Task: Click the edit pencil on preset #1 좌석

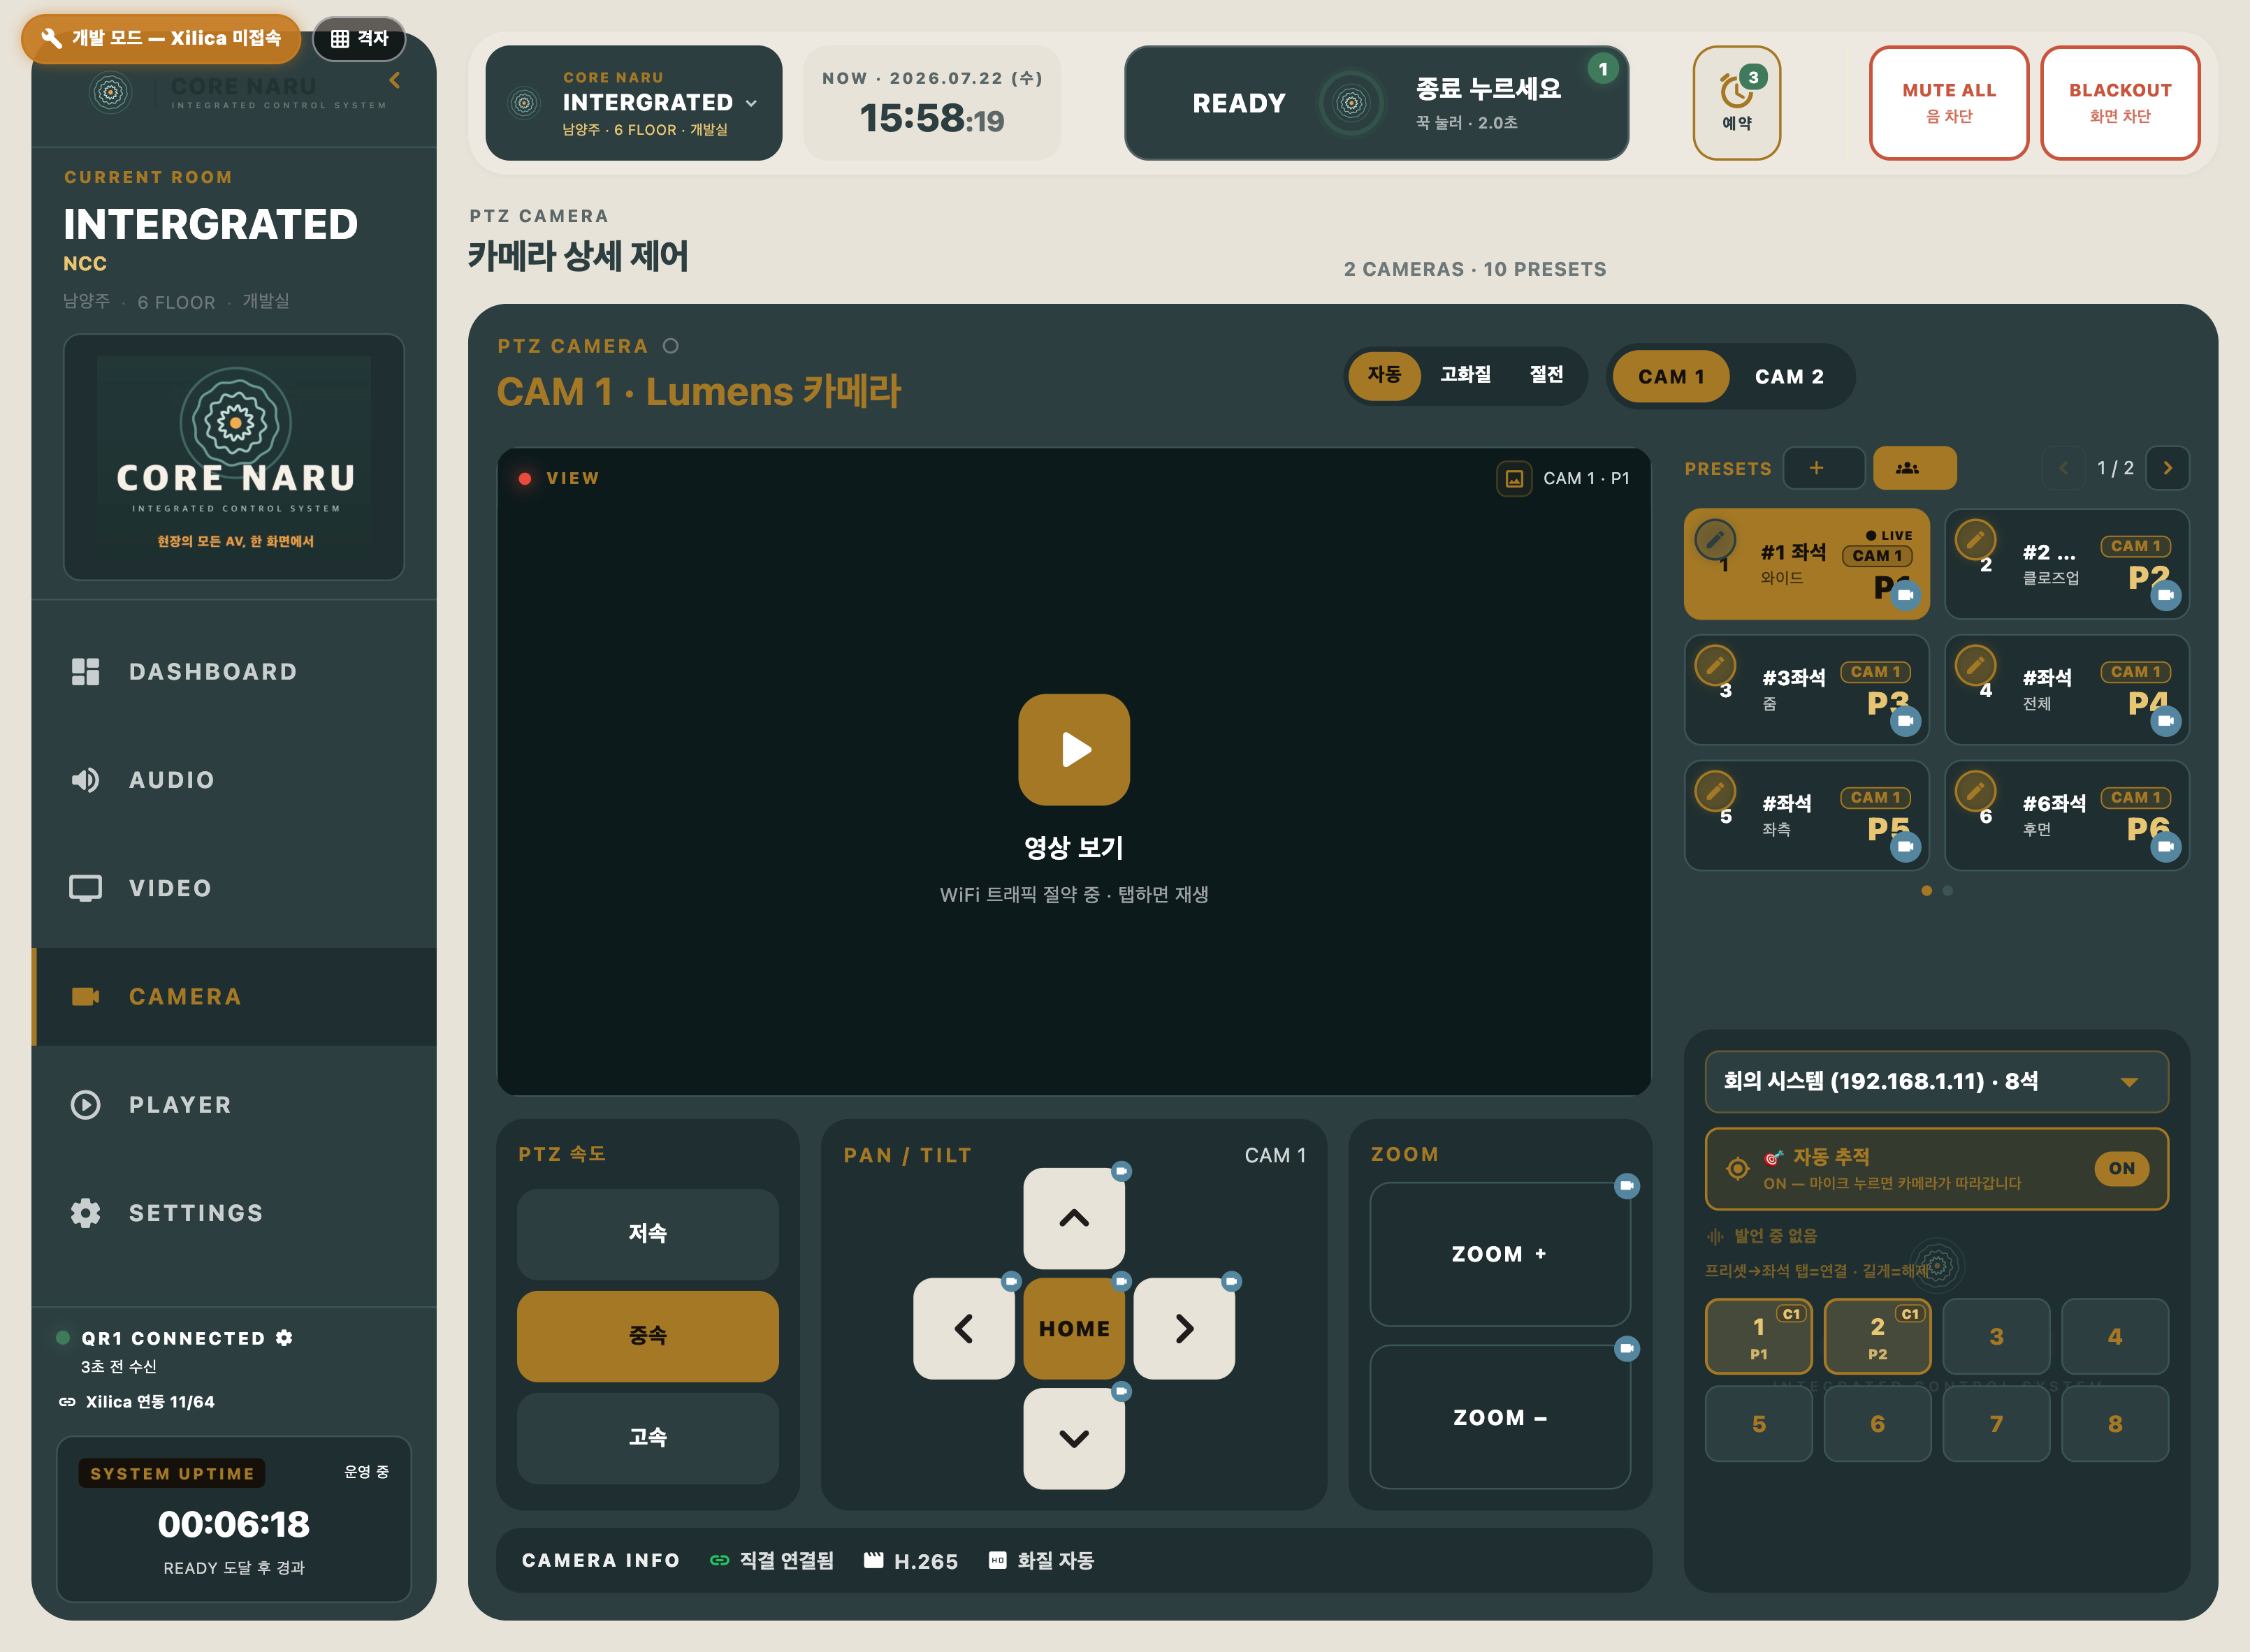Action: coord(1715,539)
